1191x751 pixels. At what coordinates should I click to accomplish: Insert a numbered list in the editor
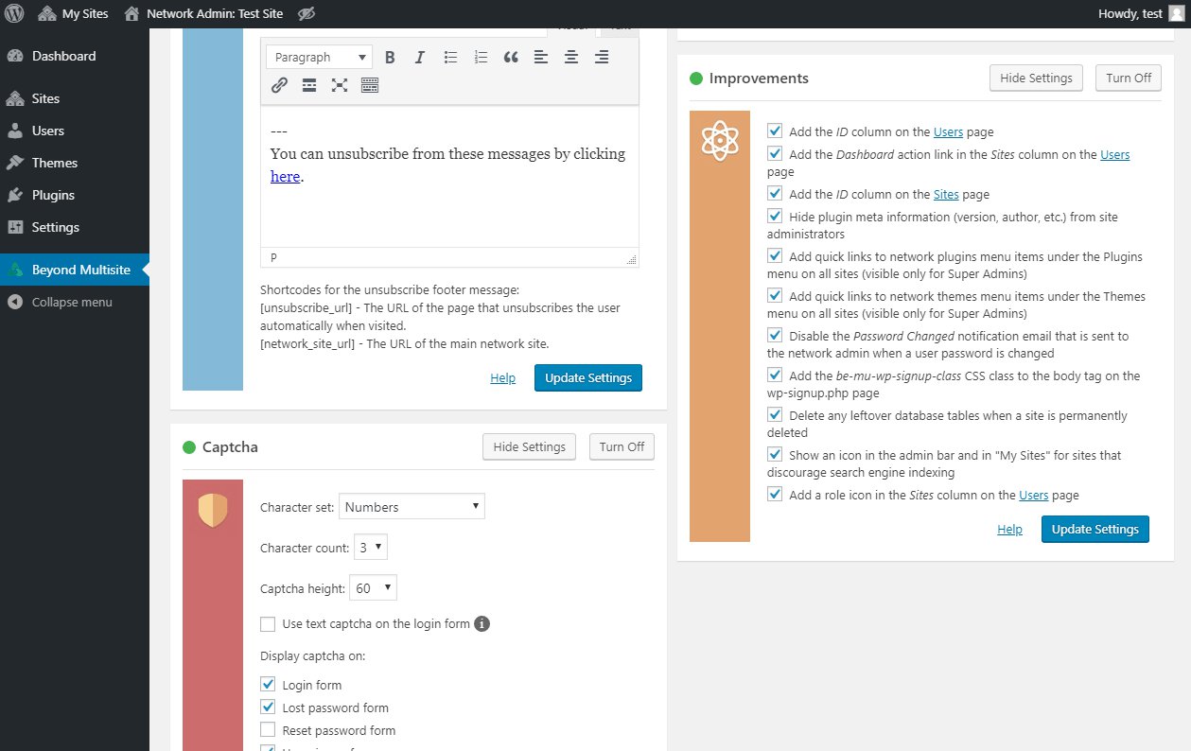point(481,57)
